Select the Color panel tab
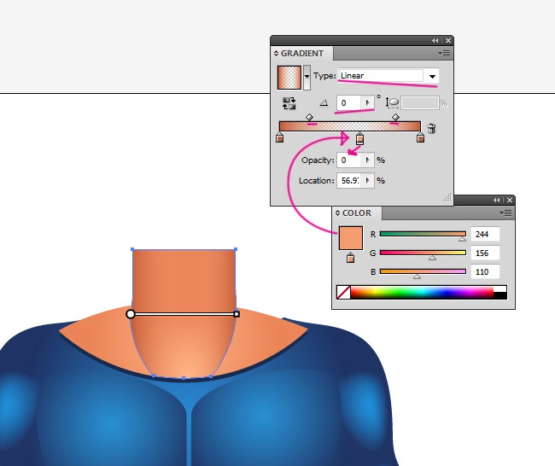Screen dimensions: 555x466 point(357,213)
